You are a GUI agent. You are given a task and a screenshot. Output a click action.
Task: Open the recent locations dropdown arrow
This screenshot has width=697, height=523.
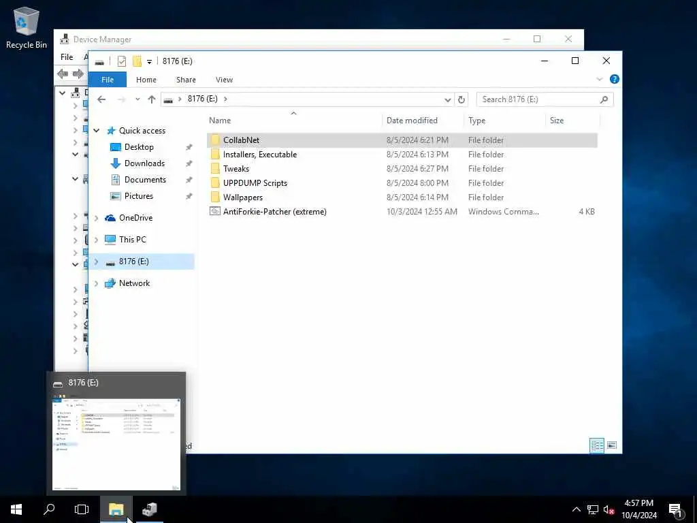[137, 99]
